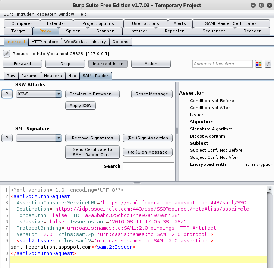
Task: Focus the Search input field
Action: pos(148,166)
